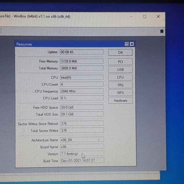Close the WinBox window
This screenshot has height=184, width=184.
click(x=158, y=17)
